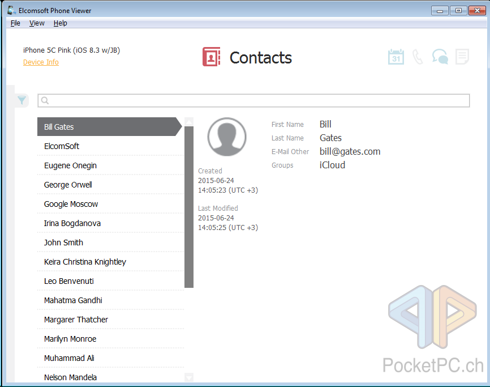Select the George Orwell contact

click(x=111, y=185)
